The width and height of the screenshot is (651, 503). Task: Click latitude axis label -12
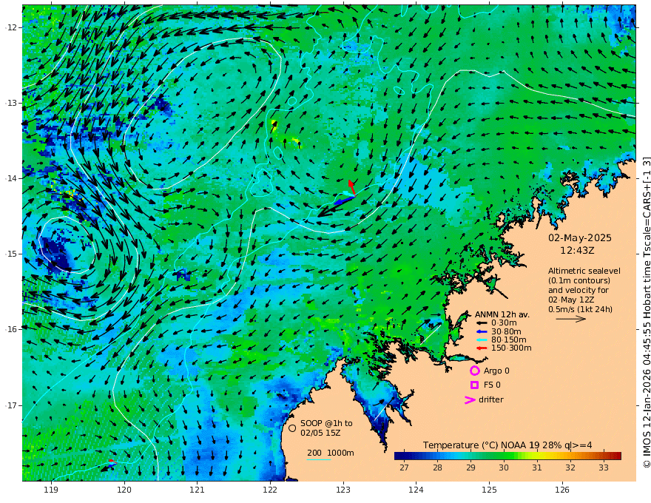[x=11, y=27]
